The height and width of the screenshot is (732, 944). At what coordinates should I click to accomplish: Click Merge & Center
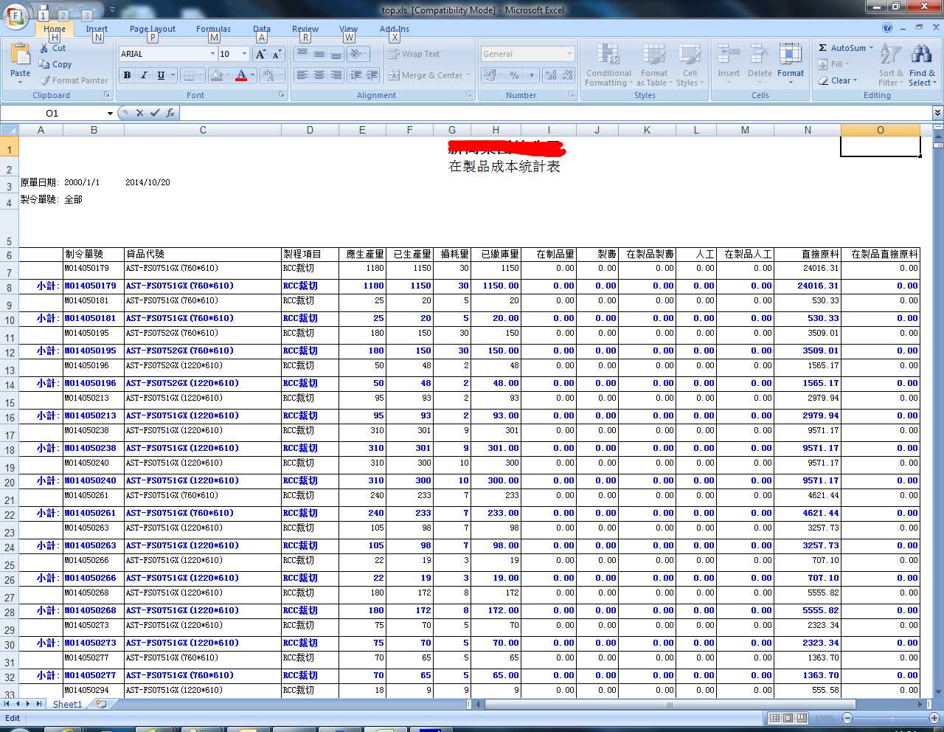point(426,75)
